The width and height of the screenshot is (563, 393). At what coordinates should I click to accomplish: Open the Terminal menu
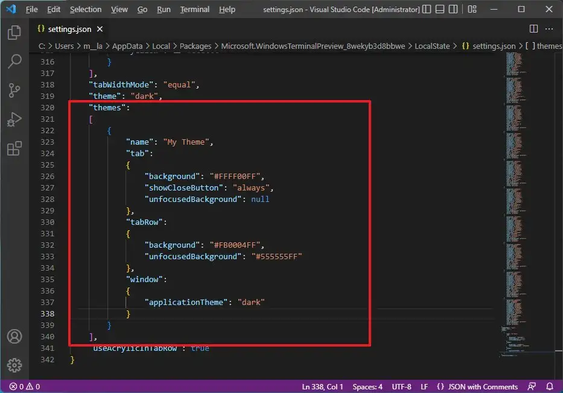coord(194,9)
